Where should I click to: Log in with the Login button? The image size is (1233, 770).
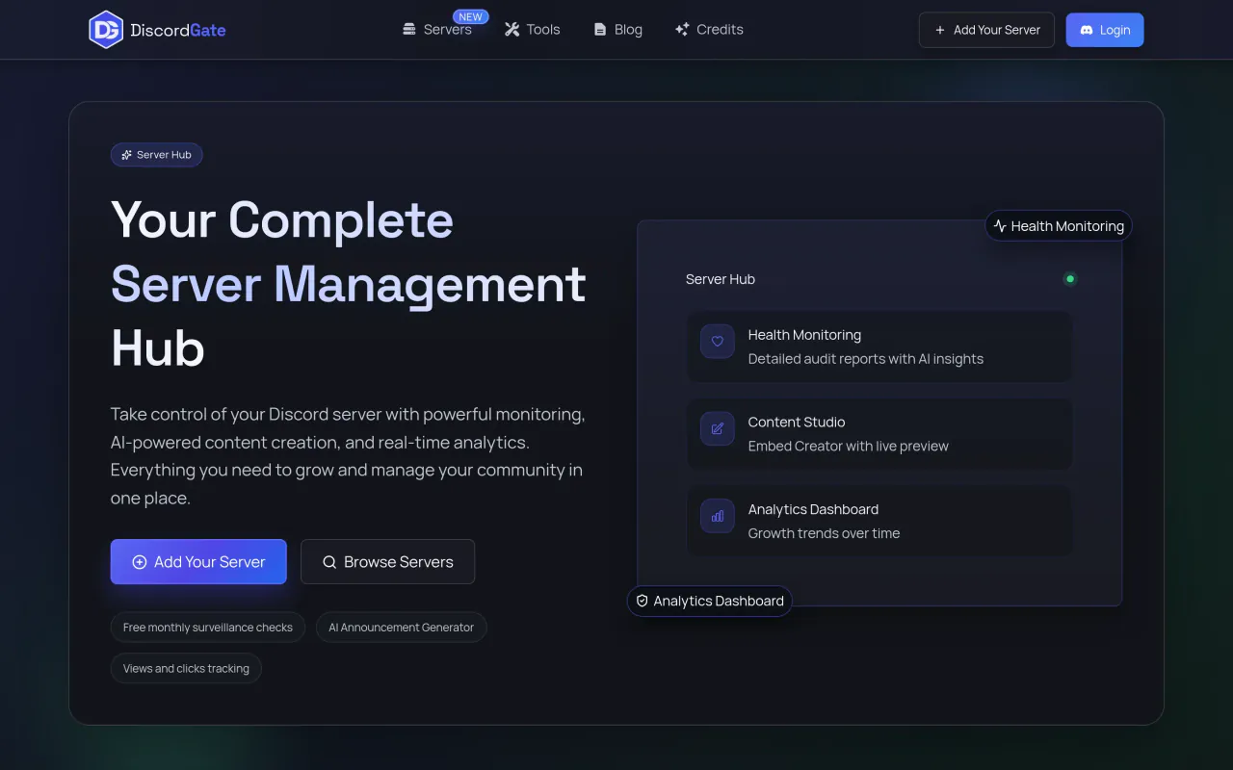[x=1105, y=30]
